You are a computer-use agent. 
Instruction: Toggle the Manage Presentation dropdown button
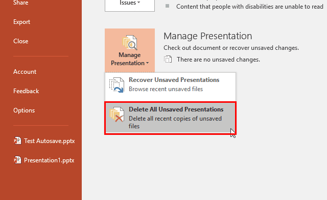(130, 50)
